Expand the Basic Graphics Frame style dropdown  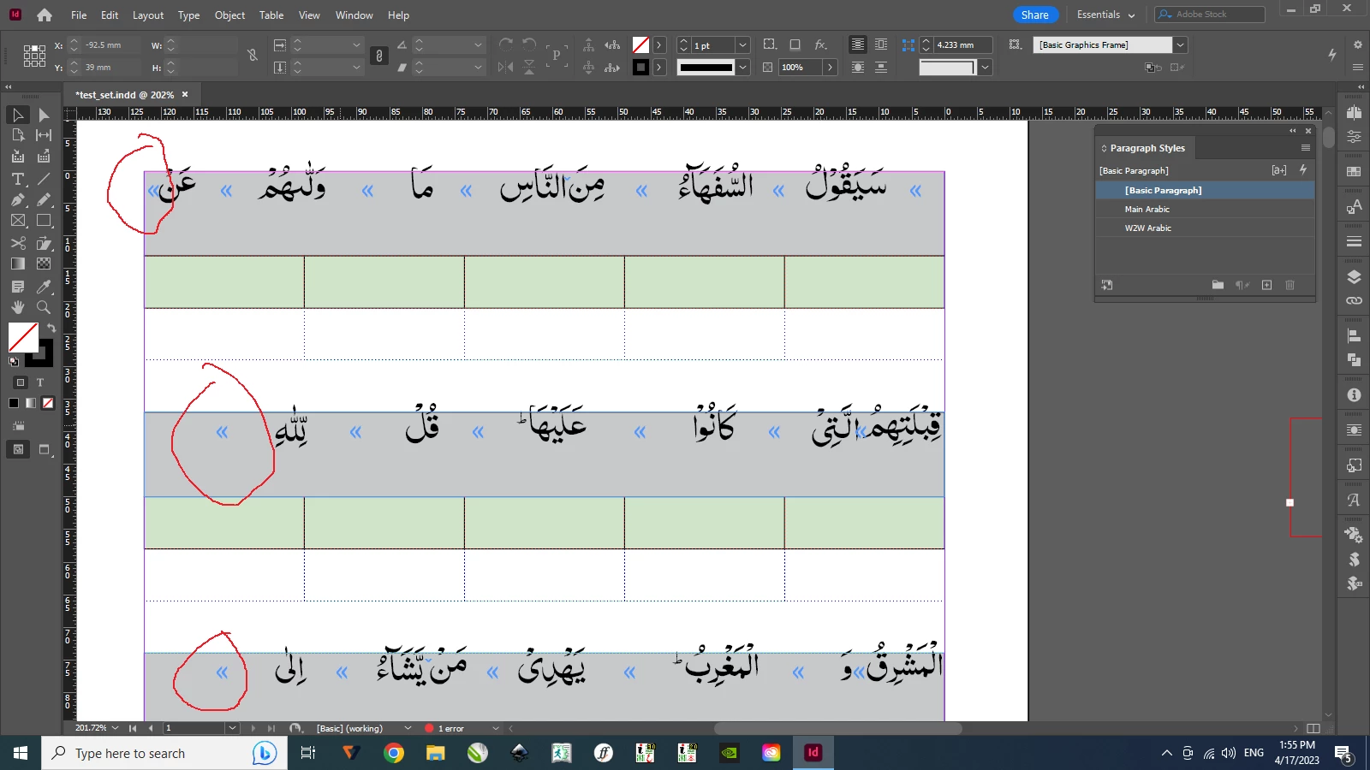[x=1181, y=44]
